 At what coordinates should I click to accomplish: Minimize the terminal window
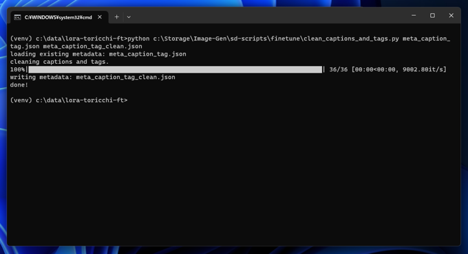click(414, 16)
